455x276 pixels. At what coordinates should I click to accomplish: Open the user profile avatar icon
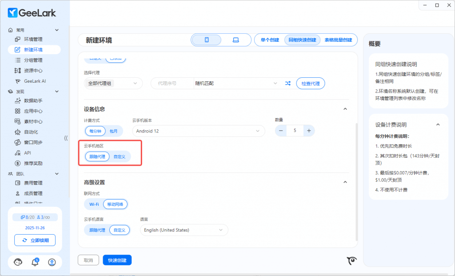pyautogui.click(x=52, y=262)
